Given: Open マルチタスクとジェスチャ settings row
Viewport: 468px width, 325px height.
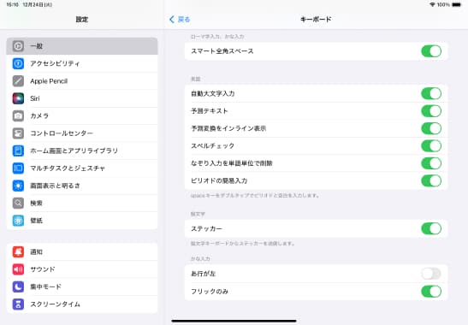Looking at the screenshot, I should pyautogui.click(x=82, y=168).
